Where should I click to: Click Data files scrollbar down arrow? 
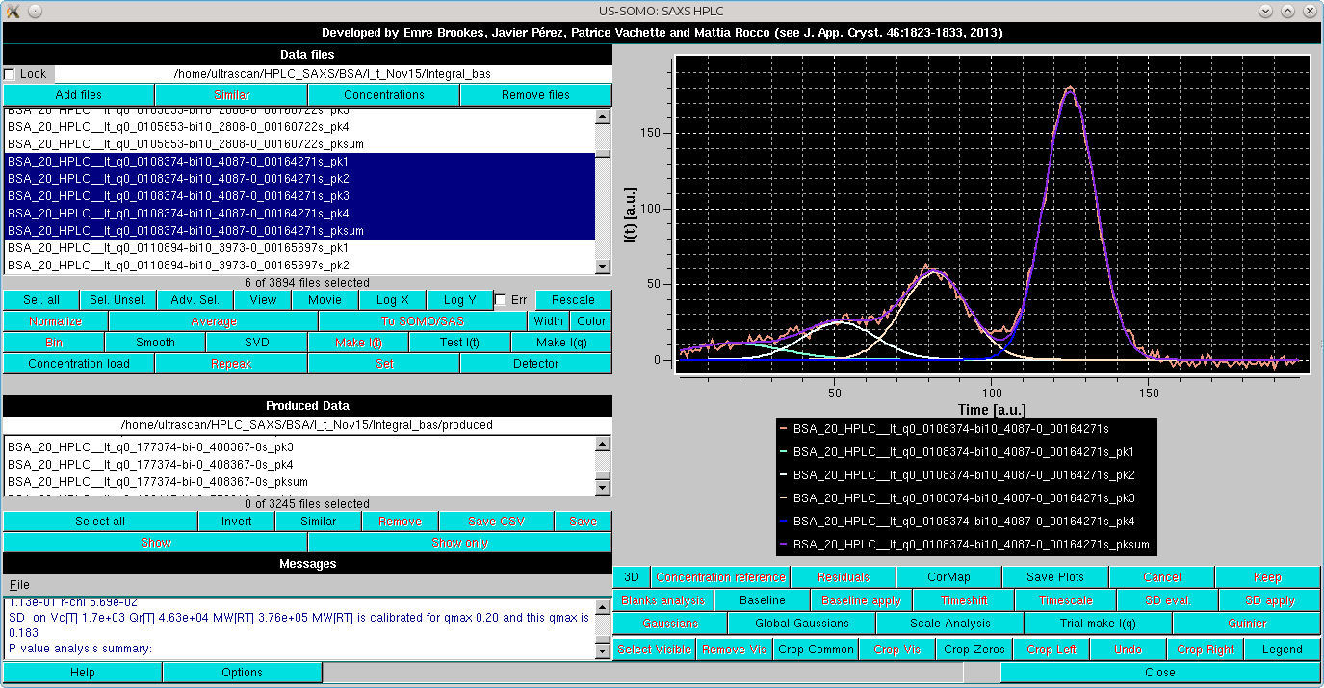click(603, 267)
